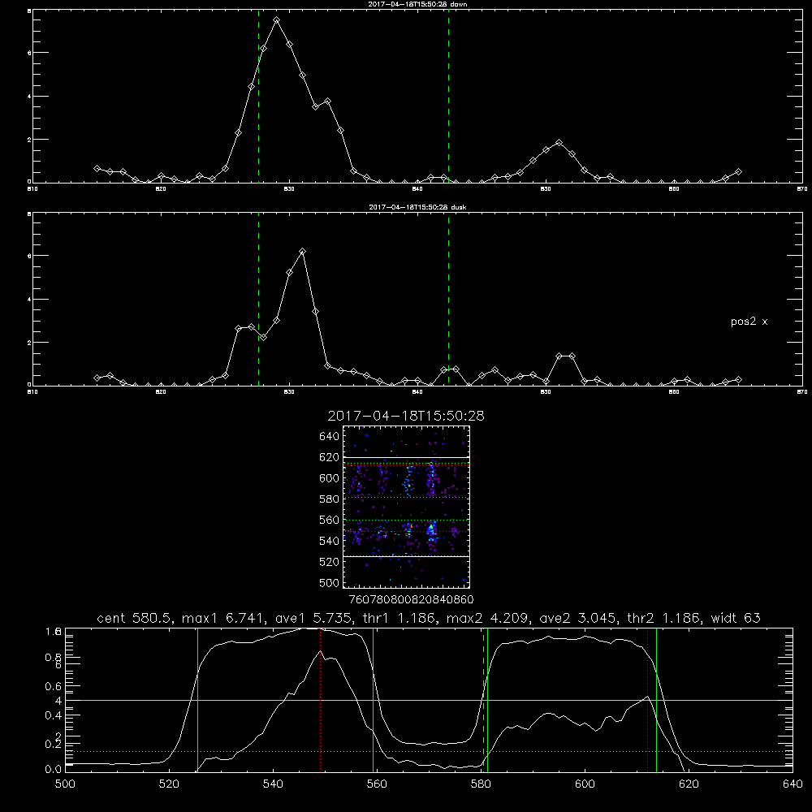Viewport: 812px width, 812px height.
Task: Select the 'ave1 5.735' statistic
Action: pyautogui.click(x=314, y=618)
